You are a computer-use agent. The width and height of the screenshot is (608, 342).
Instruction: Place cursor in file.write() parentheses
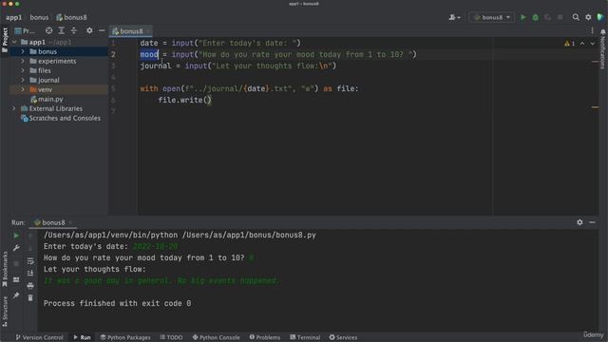[208, 100]
